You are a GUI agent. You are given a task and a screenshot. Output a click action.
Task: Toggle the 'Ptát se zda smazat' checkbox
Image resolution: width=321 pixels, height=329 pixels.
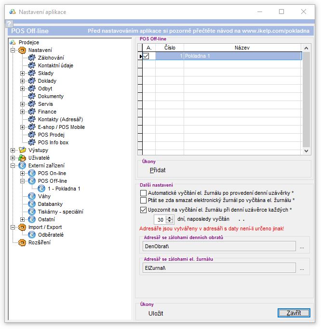[143, 200]
